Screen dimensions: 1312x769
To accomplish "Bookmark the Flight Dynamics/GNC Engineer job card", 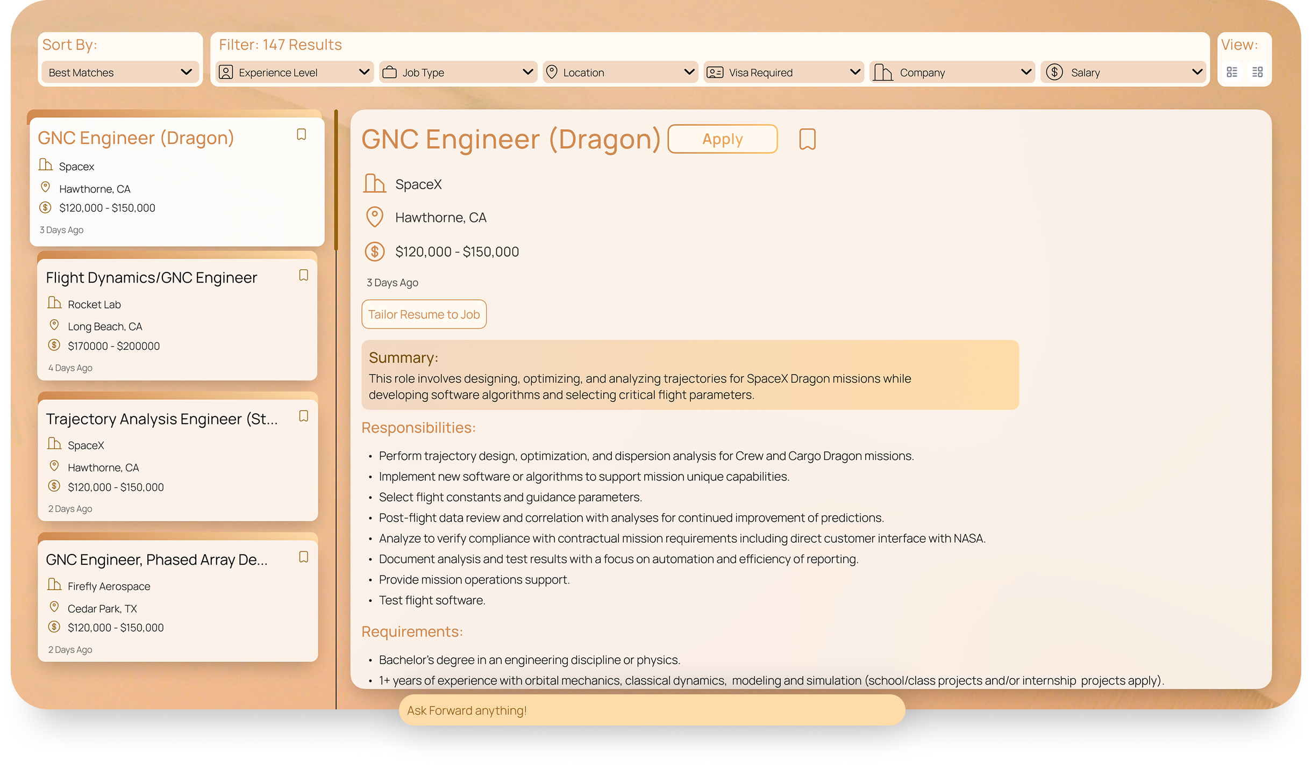I will coord(303,275).
